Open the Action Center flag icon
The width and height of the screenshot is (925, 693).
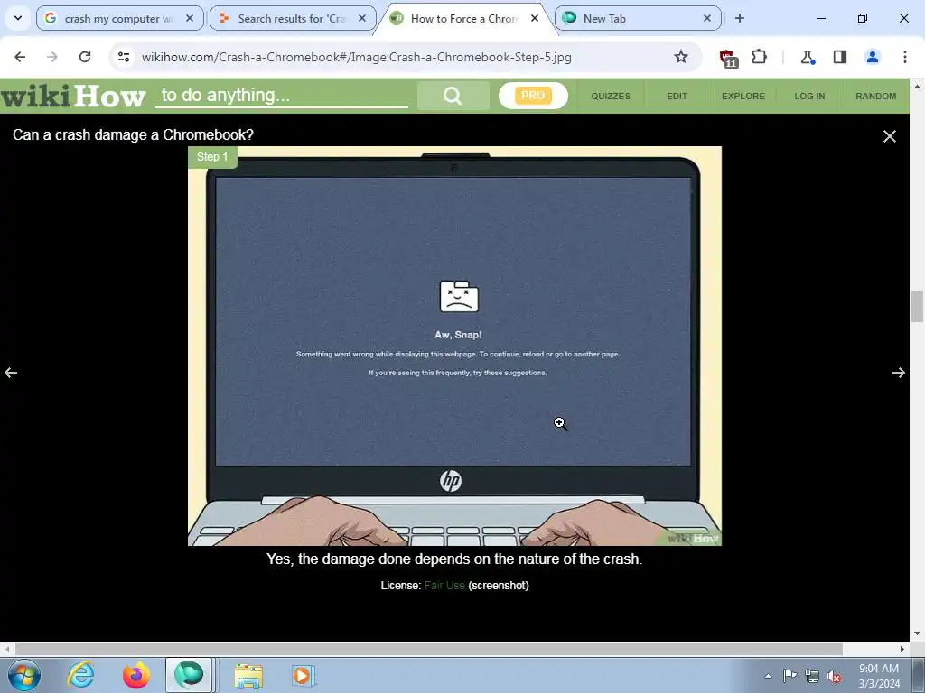(x=790, y=675)
